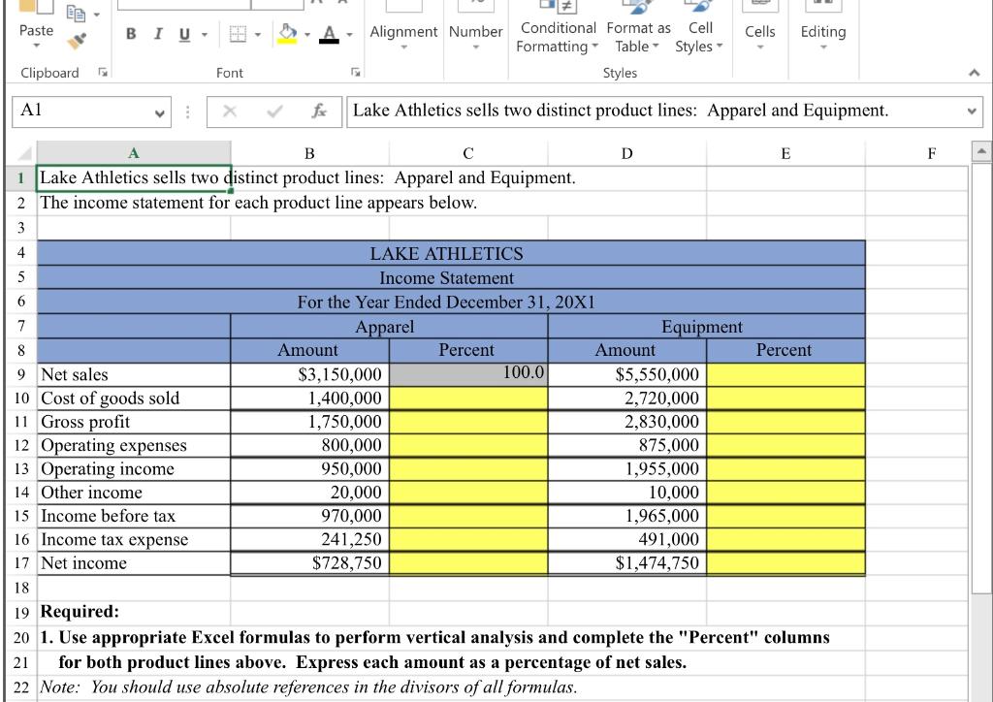Click the Borders icon
The image size is (993, 702).
pyautogui.click(x=238, y=34)
